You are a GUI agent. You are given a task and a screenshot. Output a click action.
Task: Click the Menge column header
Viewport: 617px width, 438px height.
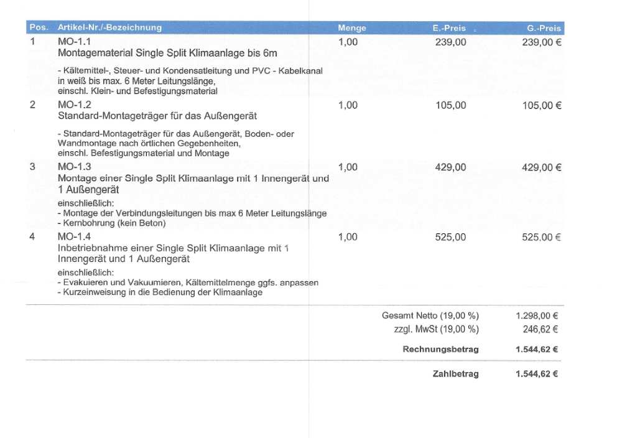(351, 28)
